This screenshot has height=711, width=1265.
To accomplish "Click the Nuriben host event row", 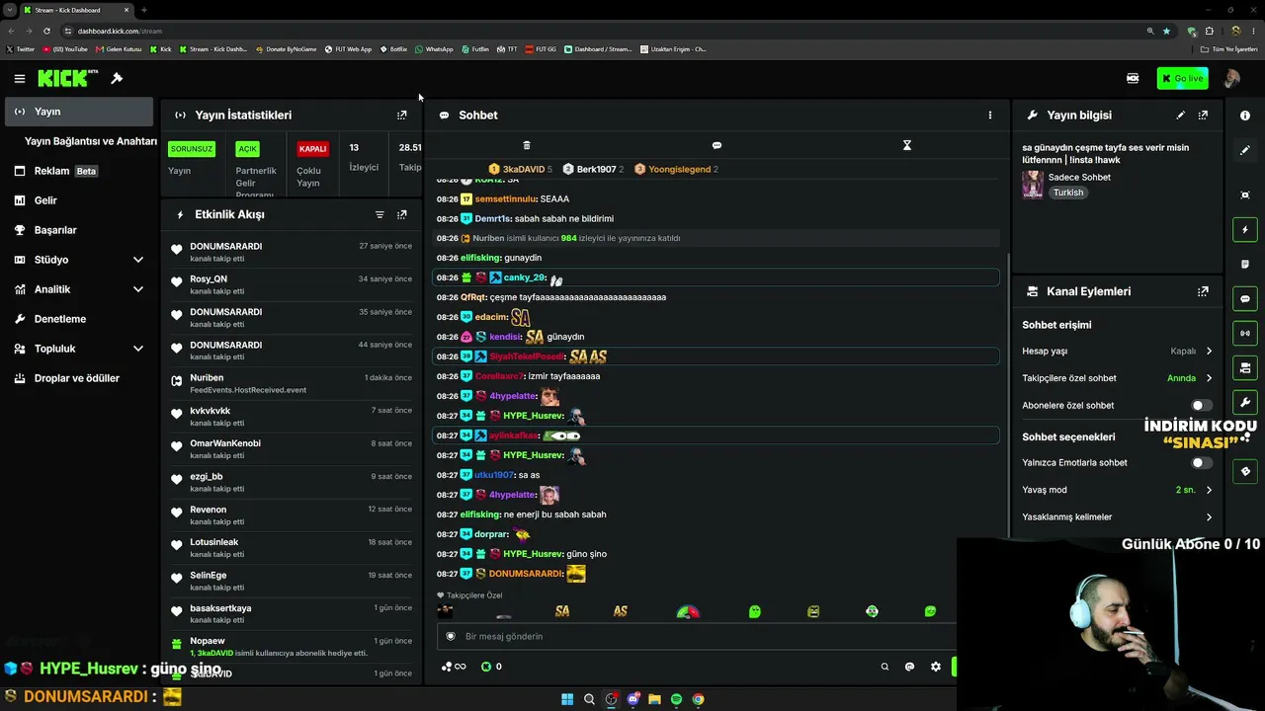I will click(291, 383).
